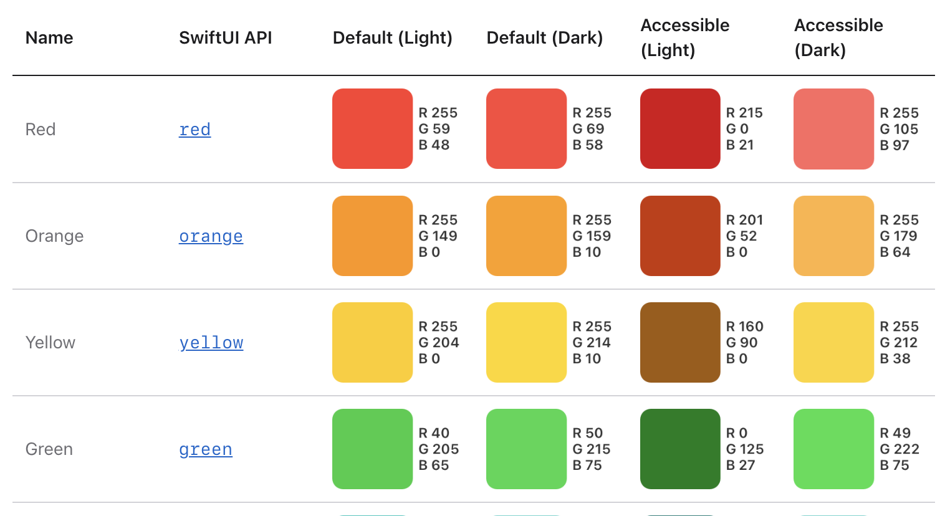This screenshot has width=950, height=516.
Task: Pick the Red Accessible (Dark) swatch
Action: [833, 128]
